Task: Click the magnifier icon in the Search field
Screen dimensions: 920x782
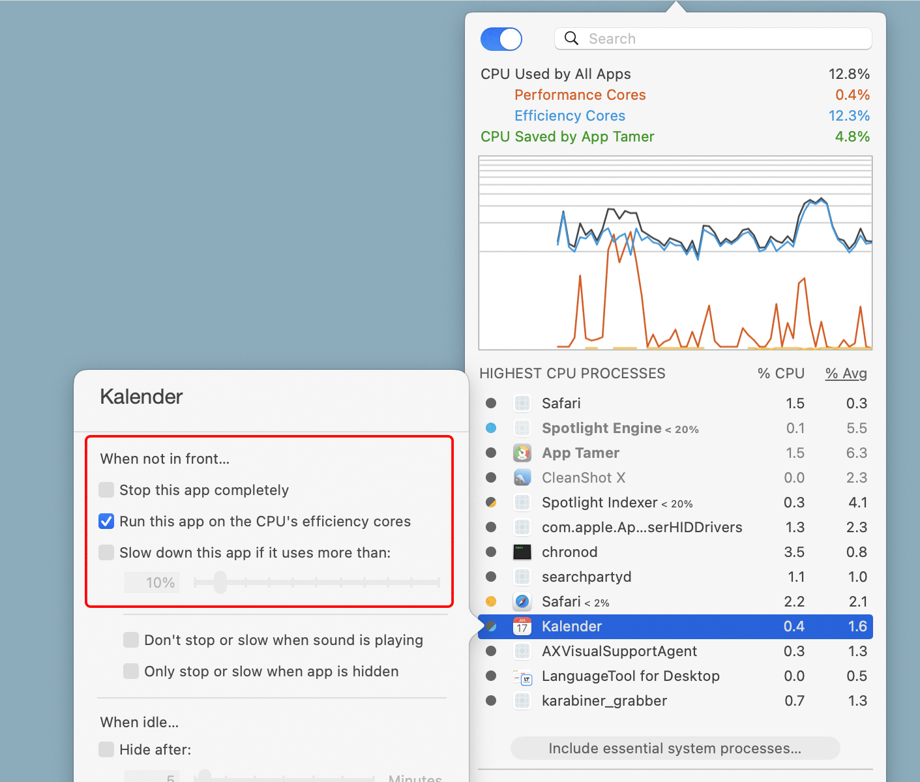Action: 571,38
